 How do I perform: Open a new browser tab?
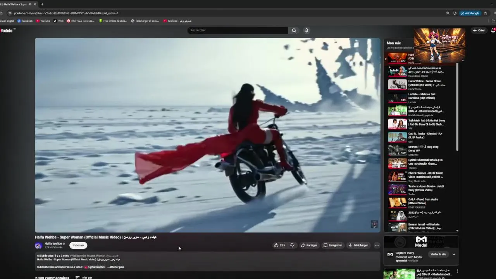click(42, 4)
